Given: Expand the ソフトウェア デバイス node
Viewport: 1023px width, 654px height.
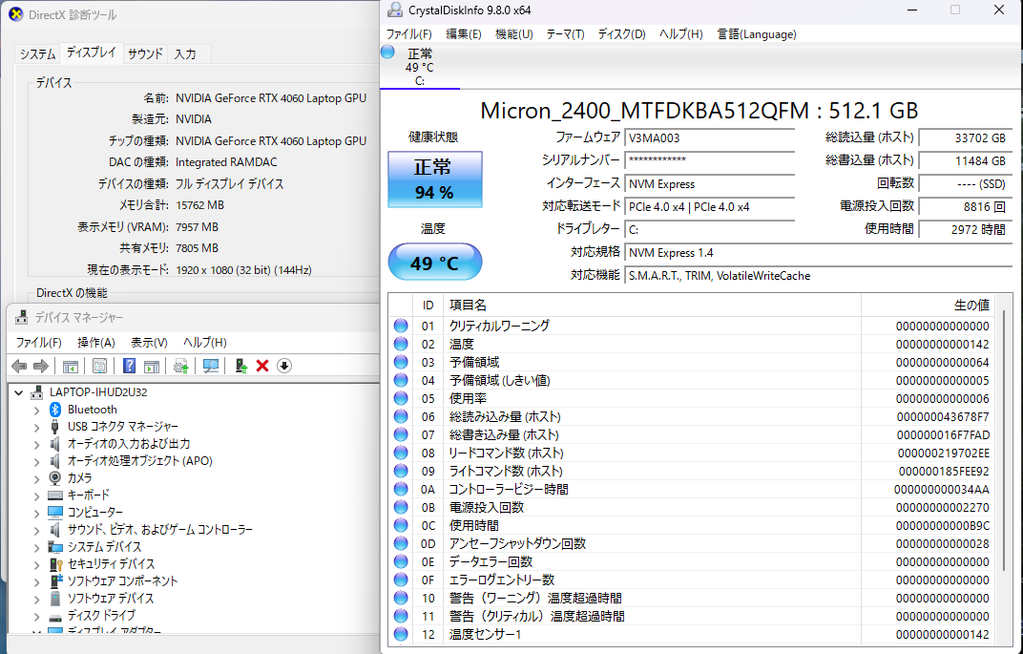Looking at the screenshot, I should (36, 599).
